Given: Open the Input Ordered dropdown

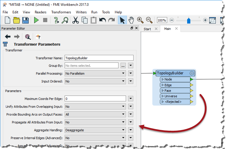Looking at the screenshot, I should (95, 81).
